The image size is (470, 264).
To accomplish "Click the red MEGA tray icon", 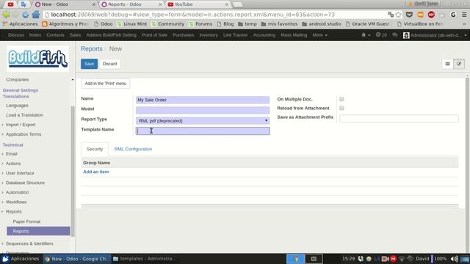I will (x=394, y=259).
